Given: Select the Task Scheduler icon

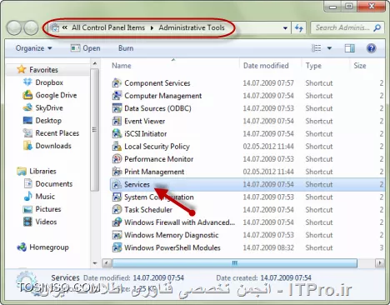Looking at the screenshot, I should pos(117,210).
